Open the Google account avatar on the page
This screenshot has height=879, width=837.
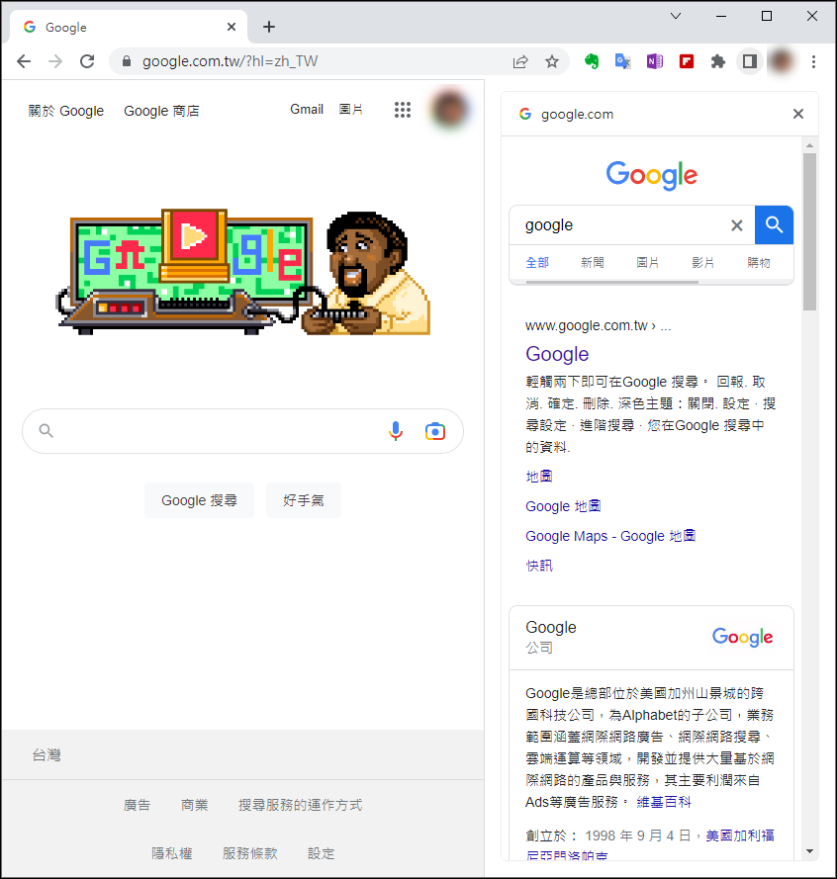coord(450,110)
